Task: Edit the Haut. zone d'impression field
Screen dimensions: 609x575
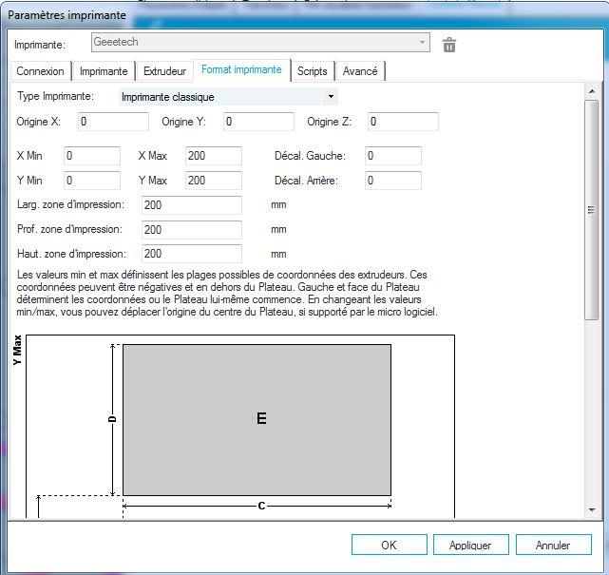Action: click(192, 254)
